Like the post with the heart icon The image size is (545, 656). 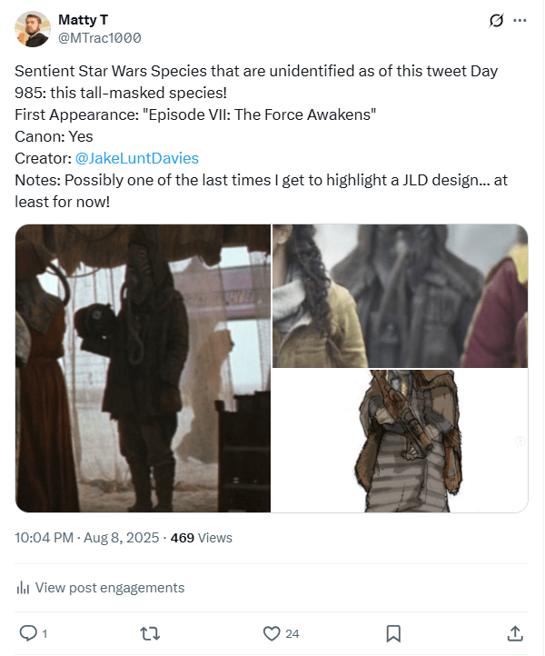(271, 633)
